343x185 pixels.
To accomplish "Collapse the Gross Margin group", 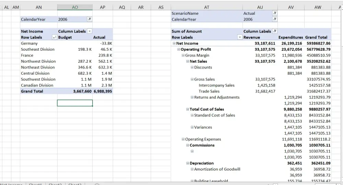I will pyautogui.click(x=183, y=56).
